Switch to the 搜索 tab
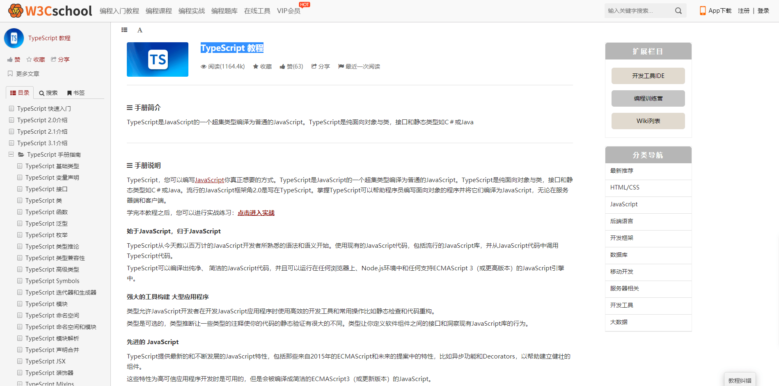 coord(48,93)
